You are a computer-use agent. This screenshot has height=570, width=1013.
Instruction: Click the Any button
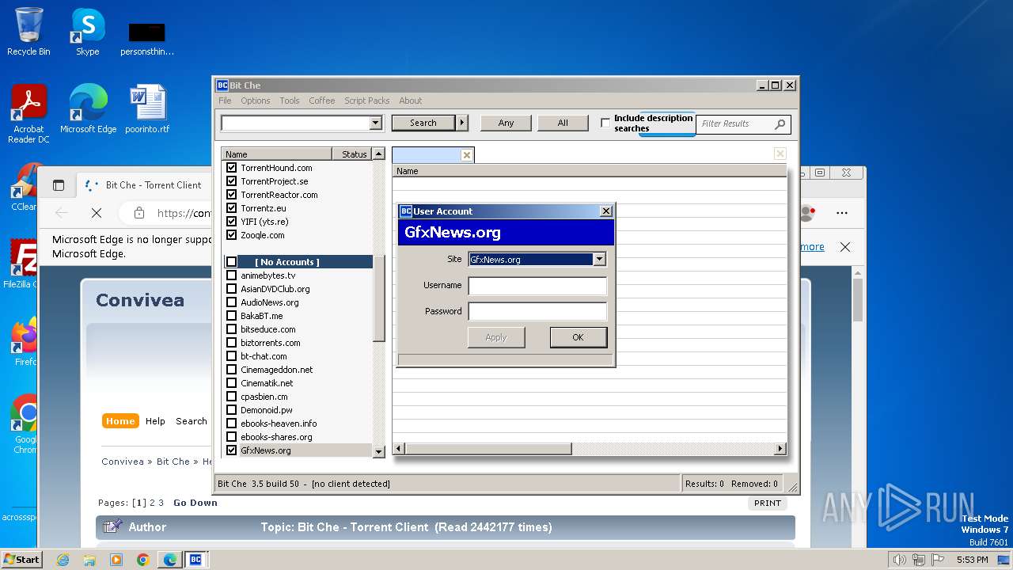pyautogui.click(x=506, y=123)
